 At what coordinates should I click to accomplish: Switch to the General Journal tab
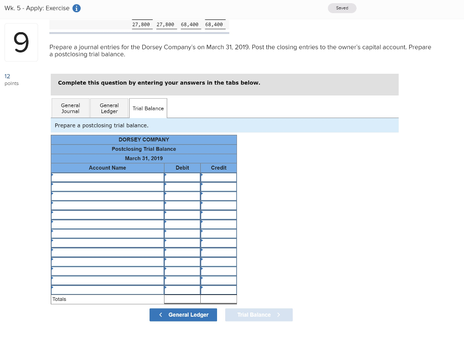70,108
